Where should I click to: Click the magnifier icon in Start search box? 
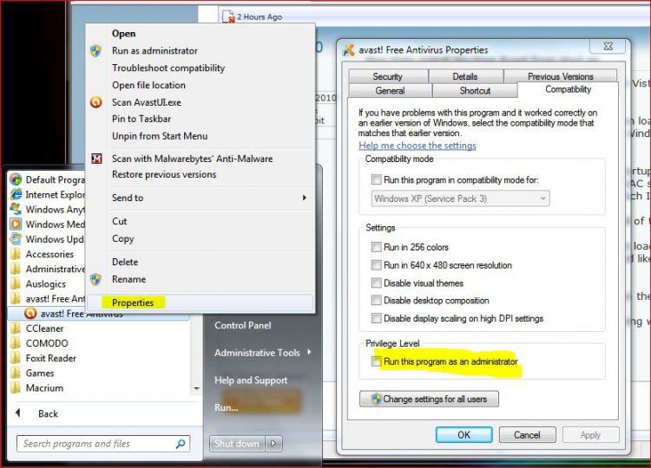pos(181,444)
